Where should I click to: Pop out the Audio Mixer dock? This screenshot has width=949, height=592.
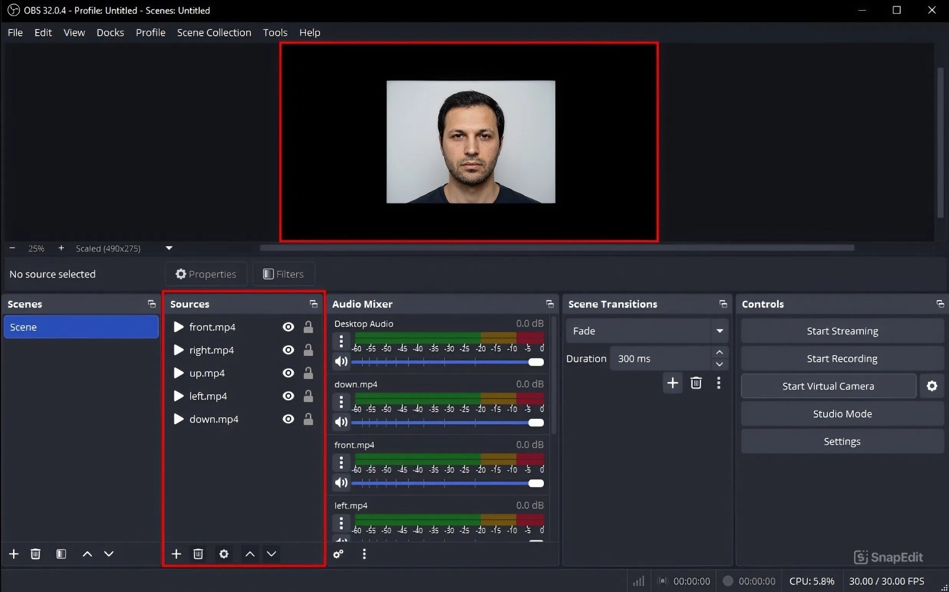[x=550, y=304]
